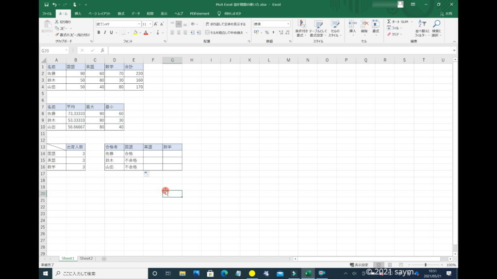The image size is (497, 279).
Task: Toggle italic formatting
Action: (105, 32)
